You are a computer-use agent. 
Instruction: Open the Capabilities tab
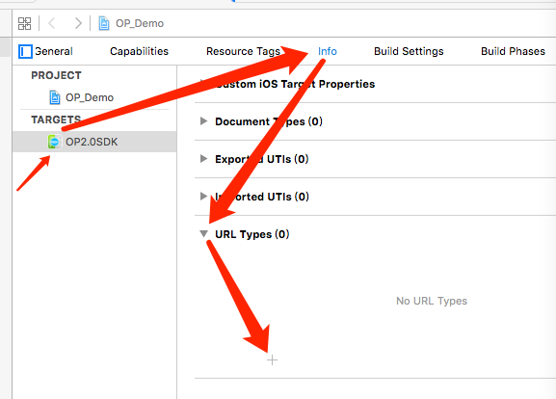(x=139, y=51)
